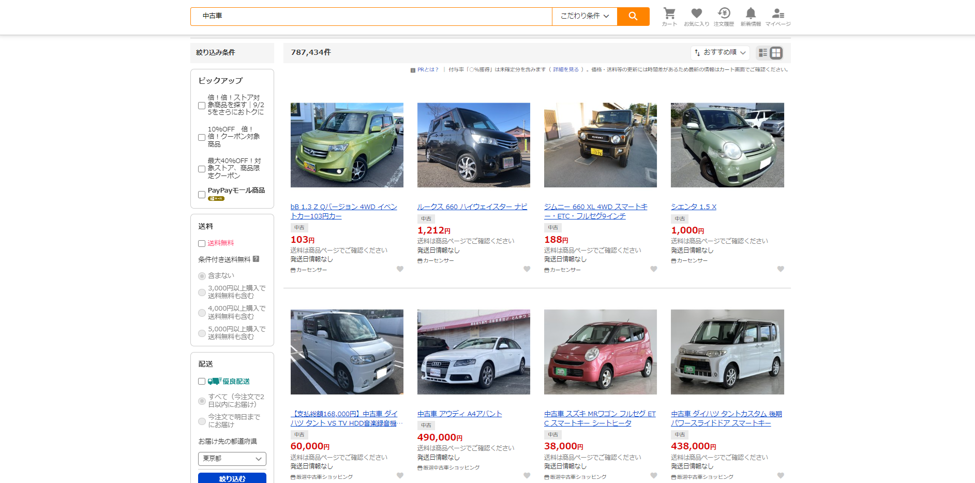Tick the 優良配送 delivery checkbox
Image resolution: width=975 pixels, height=483 pixels.
pos(202,382)
